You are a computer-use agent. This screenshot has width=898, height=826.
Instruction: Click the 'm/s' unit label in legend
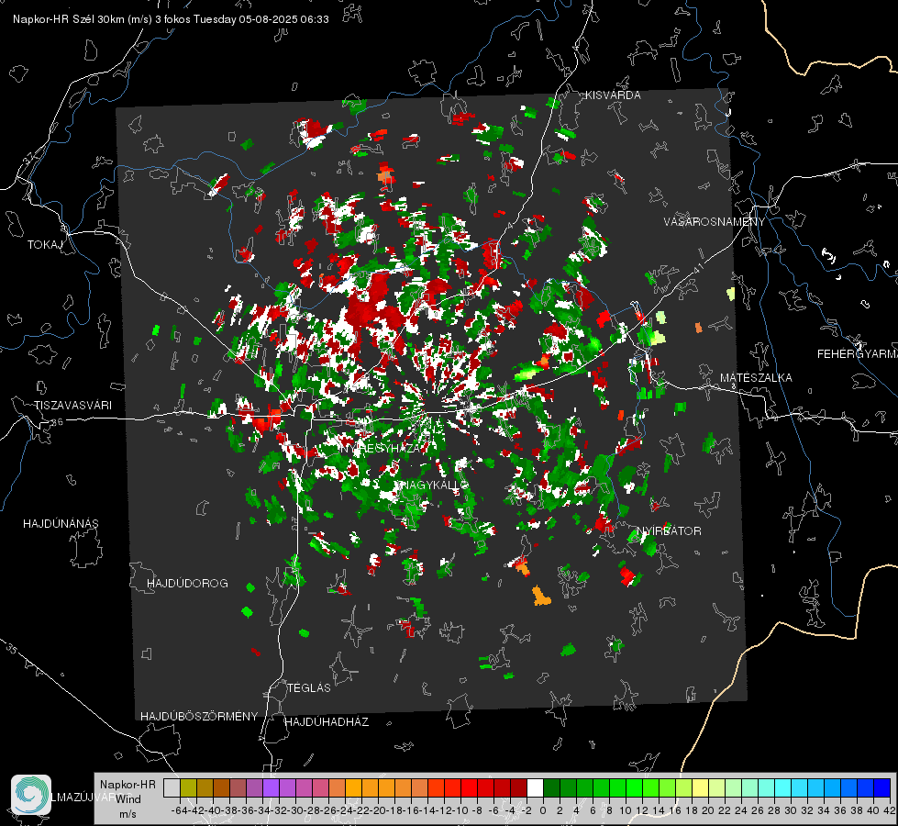[127, 814]
